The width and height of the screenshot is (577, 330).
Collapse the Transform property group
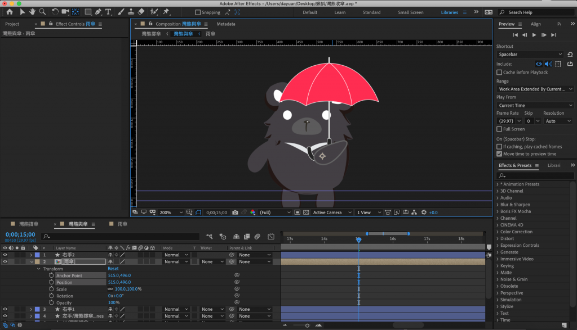coord(39,269)
